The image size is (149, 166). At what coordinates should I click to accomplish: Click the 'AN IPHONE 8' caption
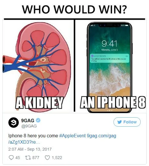pos(113,102)
